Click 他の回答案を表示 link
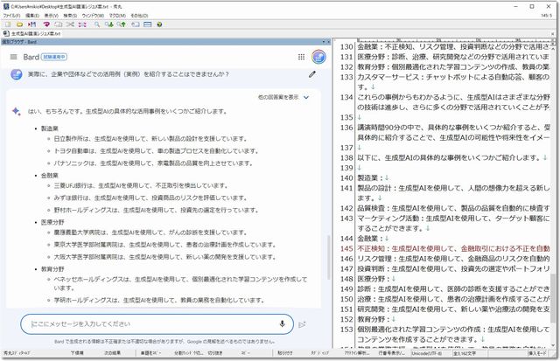 (x=278, y=97)
